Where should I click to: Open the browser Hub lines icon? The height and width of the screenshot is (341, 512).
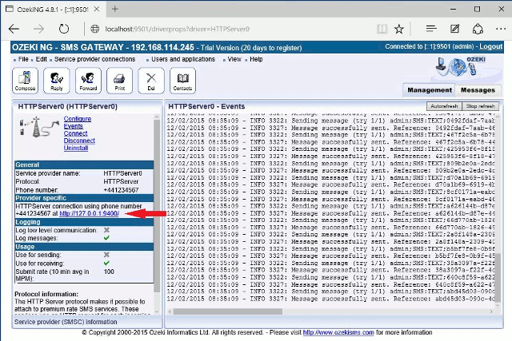[431, 29]
